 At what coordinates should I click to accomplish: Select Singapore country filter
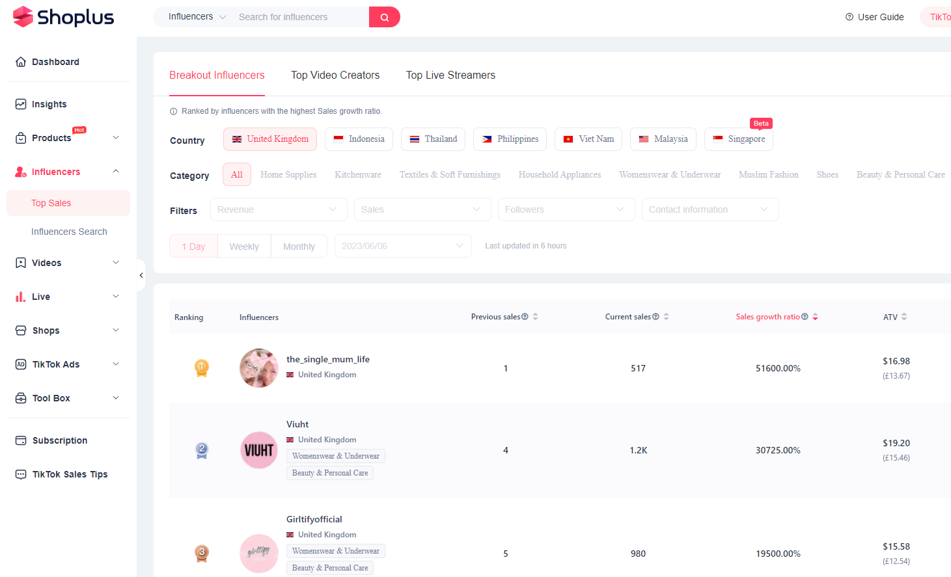point(739,139)
